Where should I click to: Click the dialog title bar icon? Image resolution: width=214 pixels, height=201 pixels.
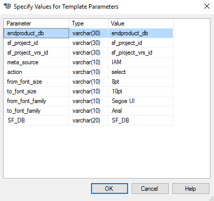tap(7, 6)
